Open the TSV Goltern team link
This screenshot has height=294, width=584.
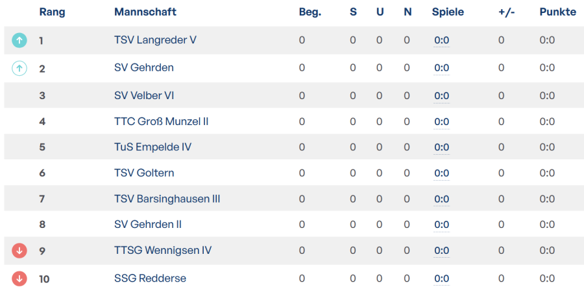point(144,173)
